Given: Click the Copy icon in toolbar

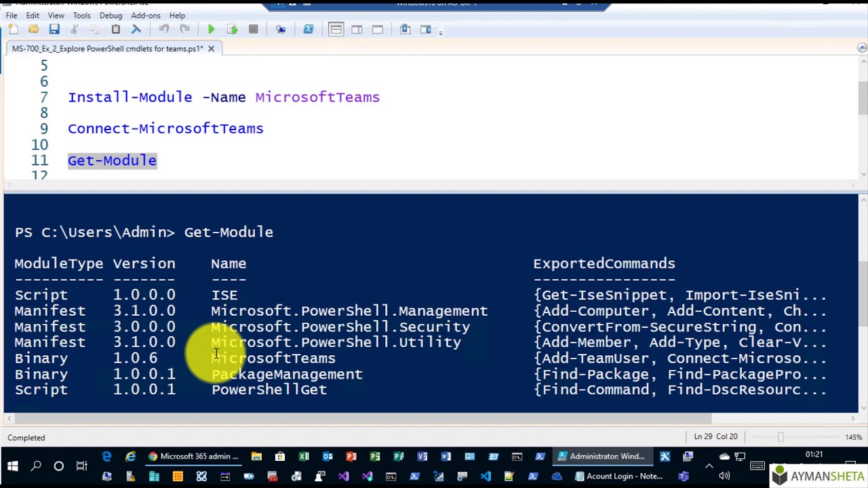Looking at the screenshot, I should pos(95,29).
